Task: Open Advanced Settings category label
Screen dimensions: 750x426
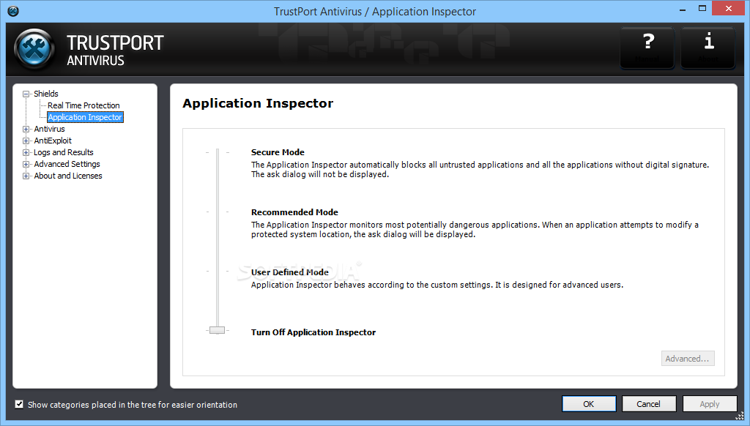Action: click(67, 164)
